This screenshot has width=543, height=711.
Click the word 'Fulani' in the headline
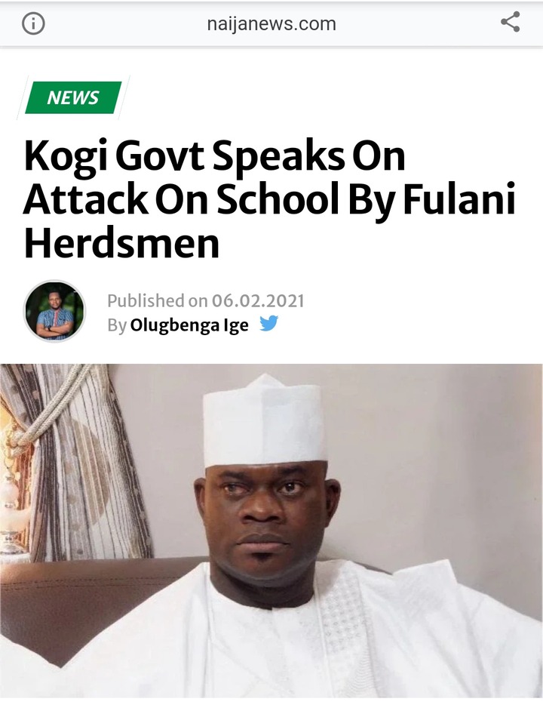click(459, 199)
